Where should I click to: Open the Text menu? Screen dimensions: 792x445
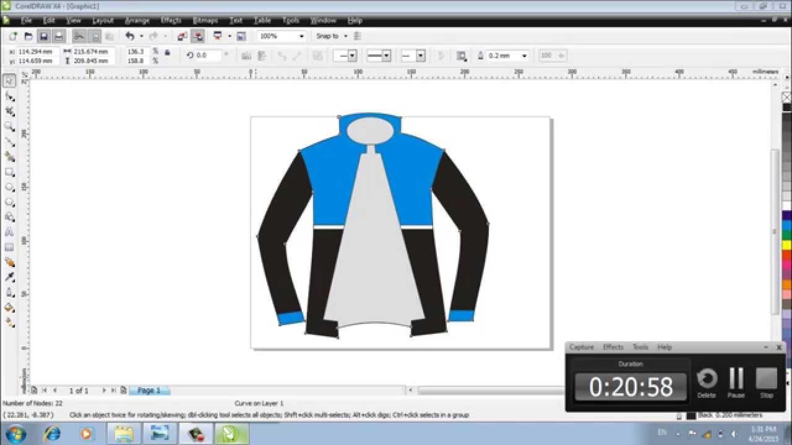[x=236, y=20]
